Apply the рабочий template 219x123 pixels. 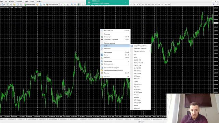(x=140, y=108)
